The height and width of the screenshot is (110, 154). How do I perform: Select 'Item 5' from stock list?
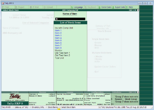coord(58,40)
